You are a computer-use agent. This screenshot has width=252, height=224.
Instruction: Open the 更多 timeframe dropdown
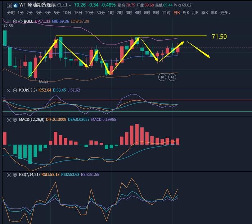point(225,13)
